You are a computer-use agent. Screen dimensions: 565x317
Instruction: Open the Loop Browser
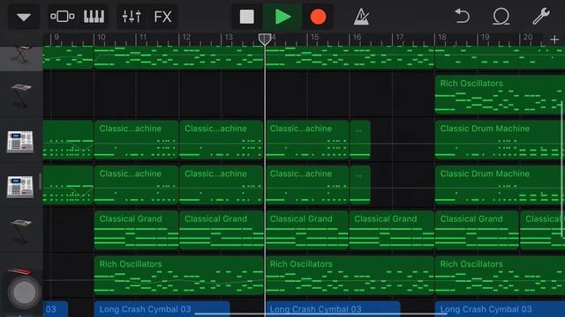tap(501, 17)
